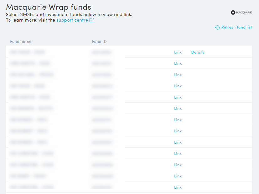Click Link in the third fund row
259x194 pixels.
click(x=178, y=74)
